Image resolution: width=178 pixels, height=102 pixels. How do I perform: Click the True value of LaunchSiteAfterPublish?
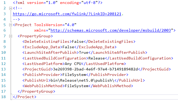point(84,52)
